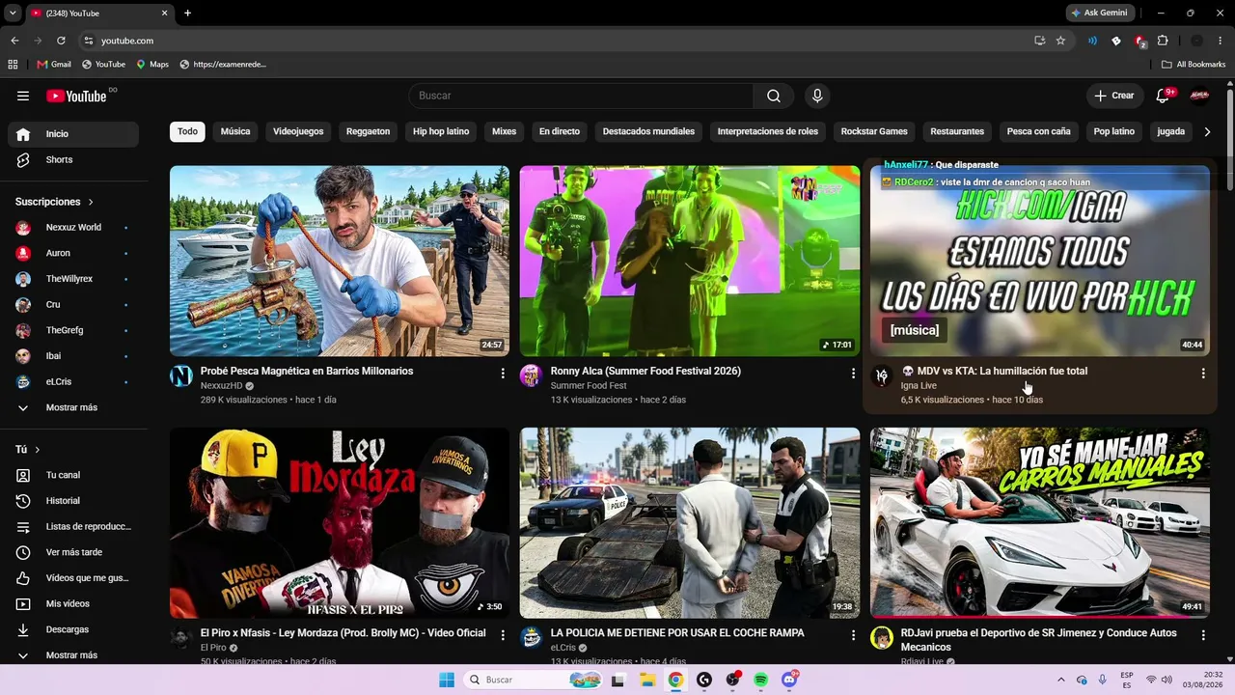Bookmark this page with the star

coord(1060,41)
